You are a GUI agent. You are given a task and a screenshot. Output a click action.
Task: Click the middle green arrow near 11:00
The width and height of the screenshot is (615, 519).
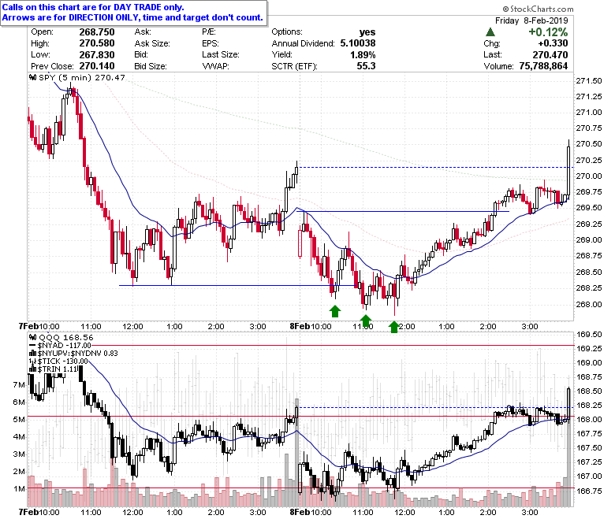365,321
